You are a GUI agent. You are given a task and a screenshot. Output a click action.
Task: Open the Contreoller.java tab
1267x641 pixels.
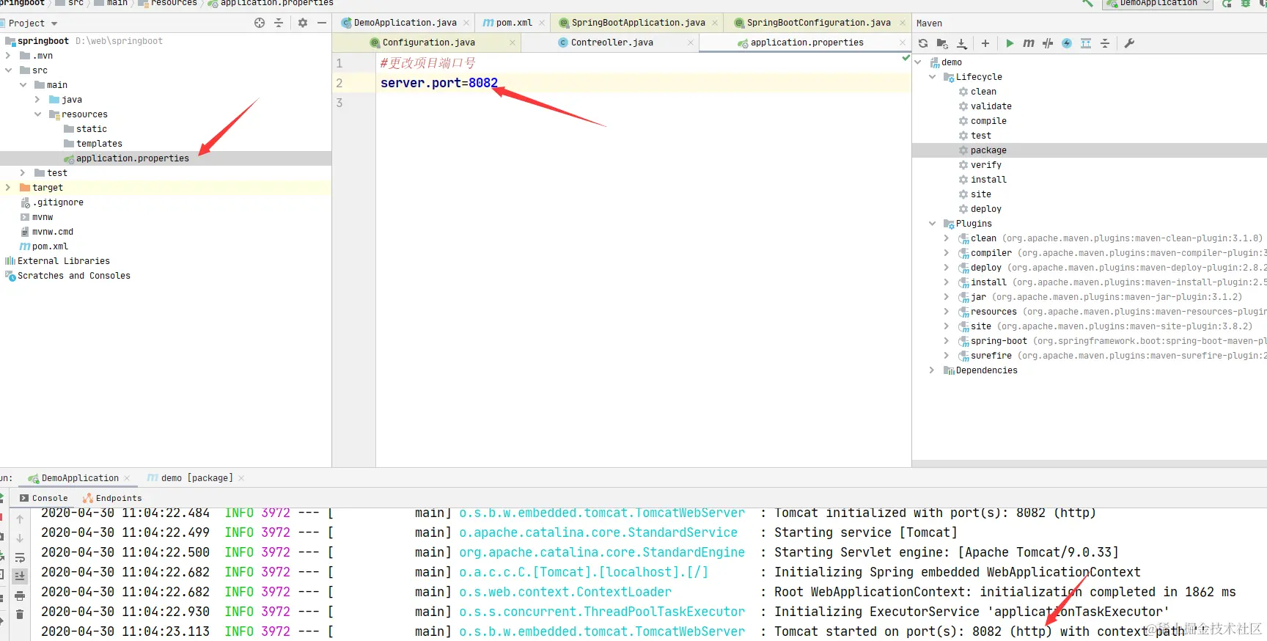(x=612, y=43)
